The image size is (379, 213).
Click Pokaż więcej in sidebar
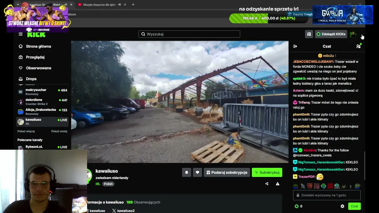click(x=26, y=131)
